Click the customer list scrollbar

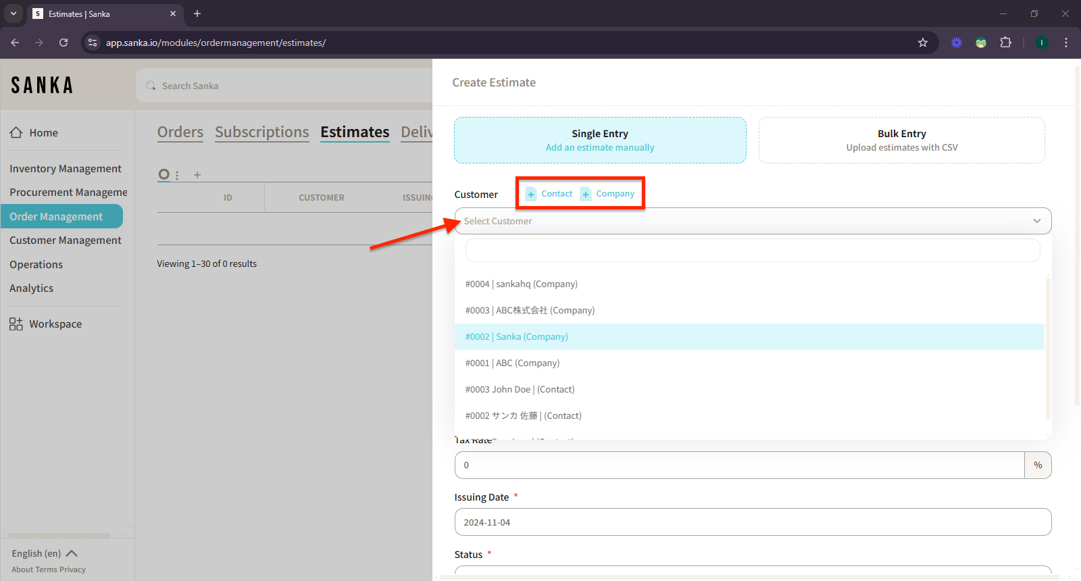[1048, 348]
